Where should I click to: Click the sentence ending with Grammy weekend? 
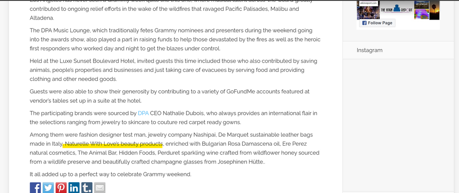pos(110,174)
